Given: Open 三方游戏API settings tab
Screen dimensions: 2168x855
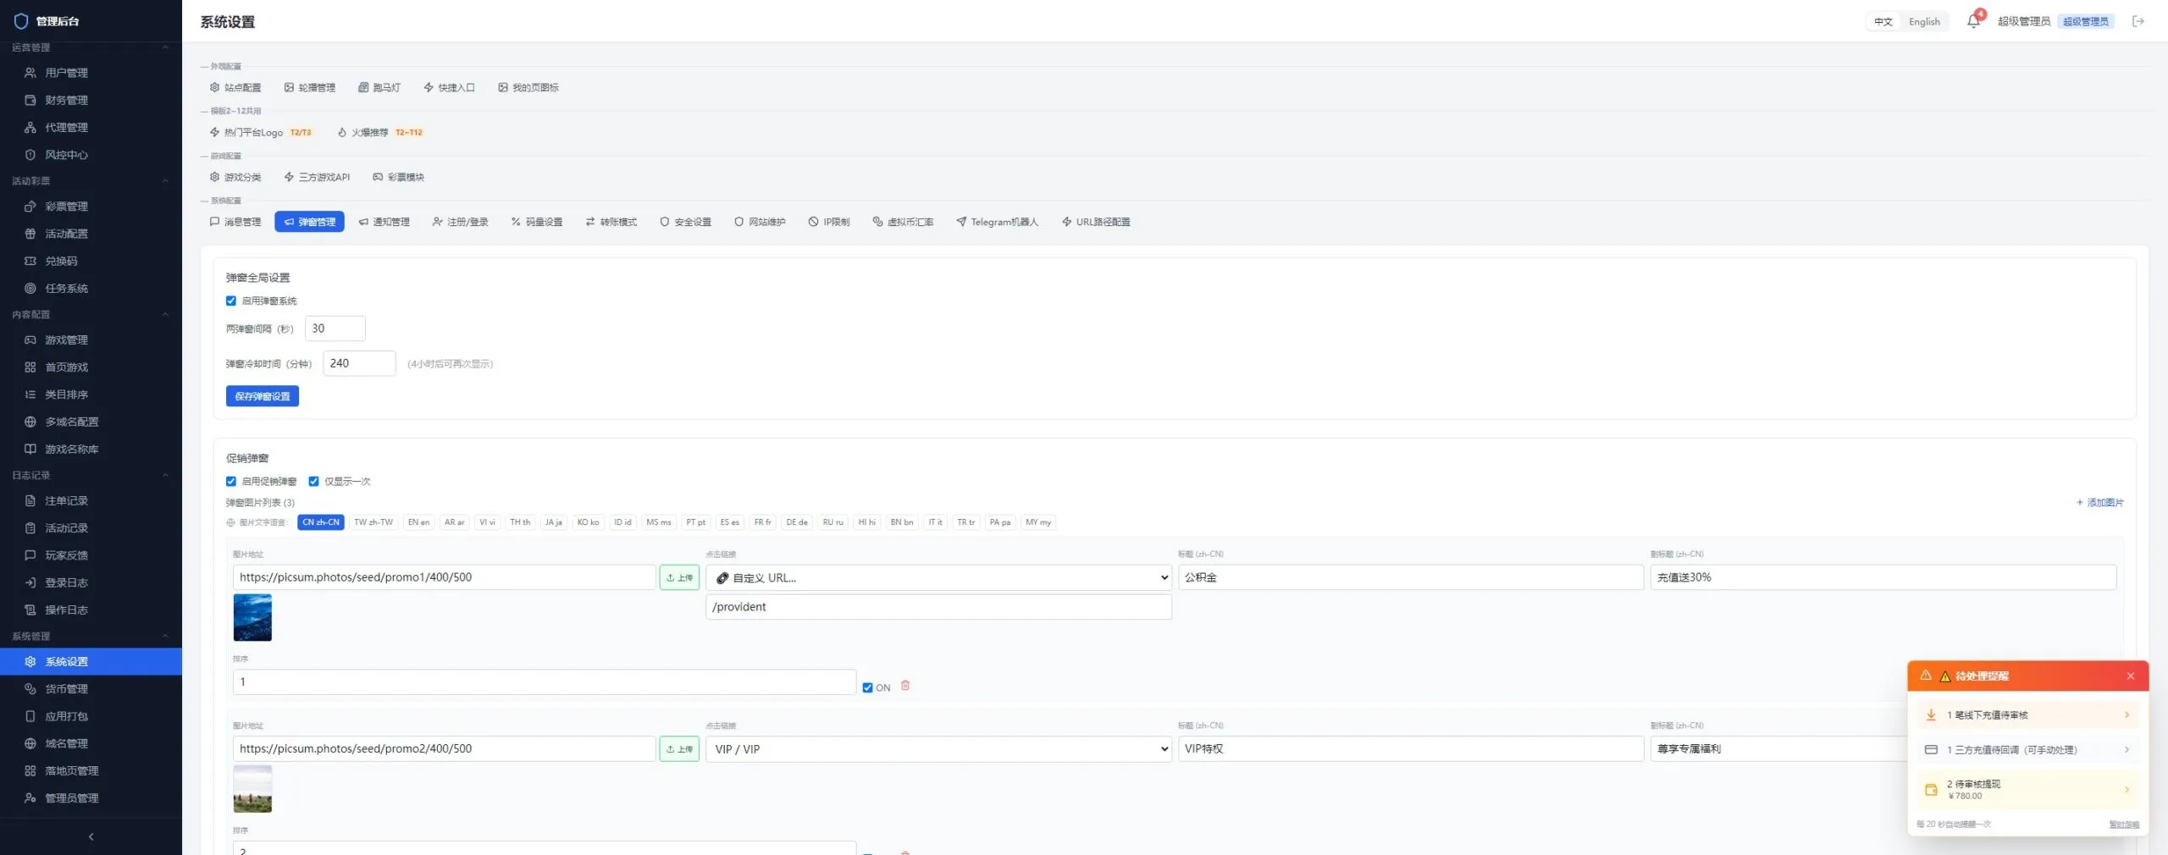Looking at the screenshot, I should 317,177.
